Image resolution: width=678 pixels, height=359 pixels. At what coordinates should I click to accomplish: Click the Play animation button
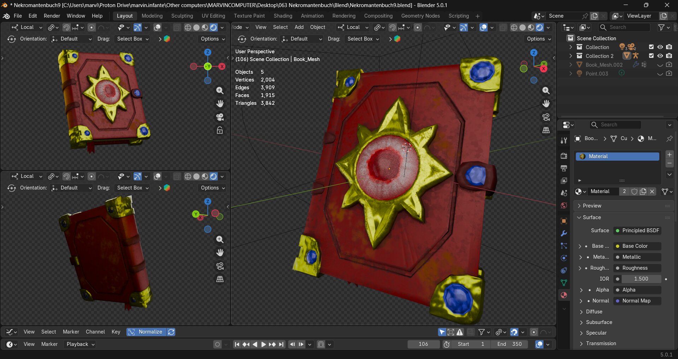pos(263,344)
